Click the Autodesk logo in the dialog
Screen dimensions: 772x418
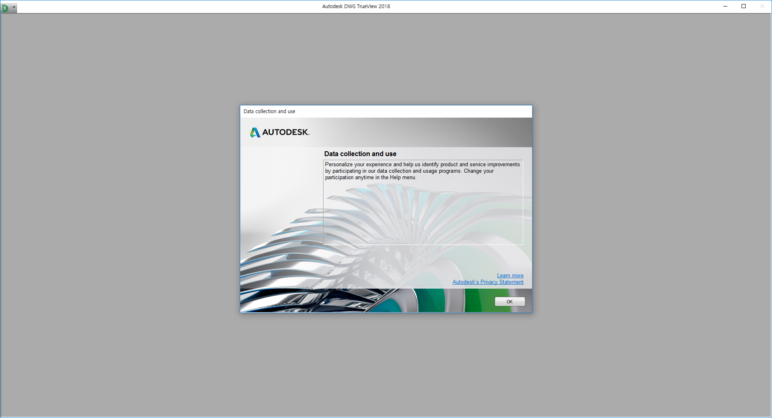pos(280,132)
